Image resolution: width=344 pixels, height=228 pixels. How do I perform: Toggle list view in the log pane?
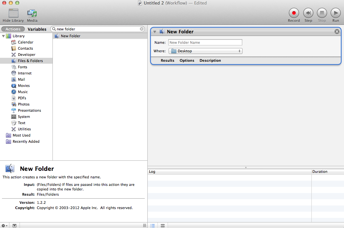coord(153,225)
